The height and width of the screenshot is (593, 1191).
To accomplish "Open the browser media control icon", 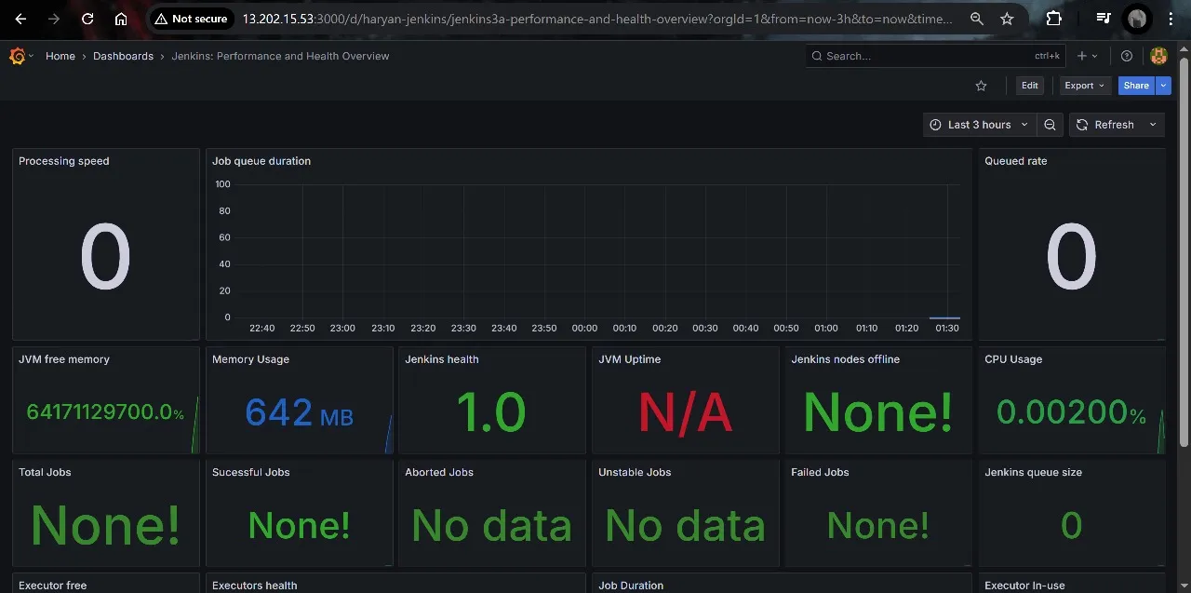I will click(1104, 19).
